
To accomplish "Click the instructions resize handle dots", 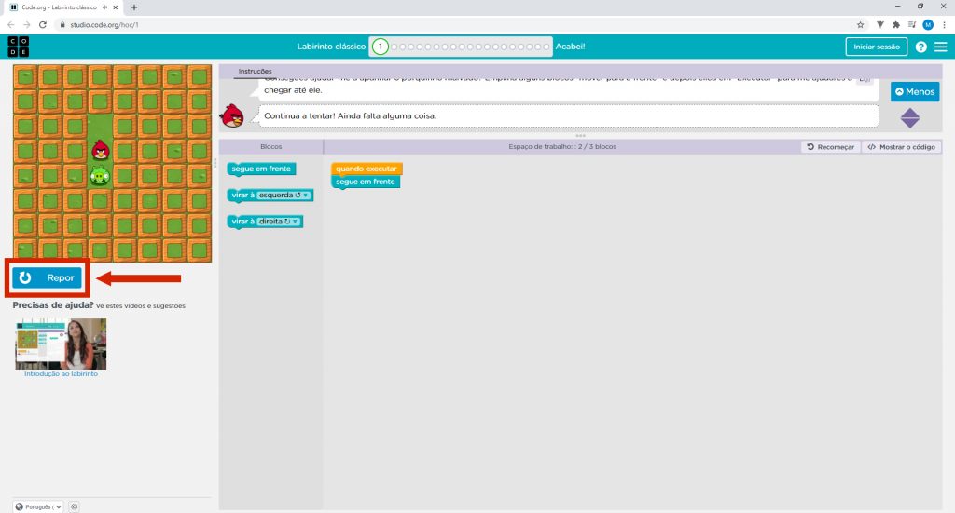I will point(580,136).
